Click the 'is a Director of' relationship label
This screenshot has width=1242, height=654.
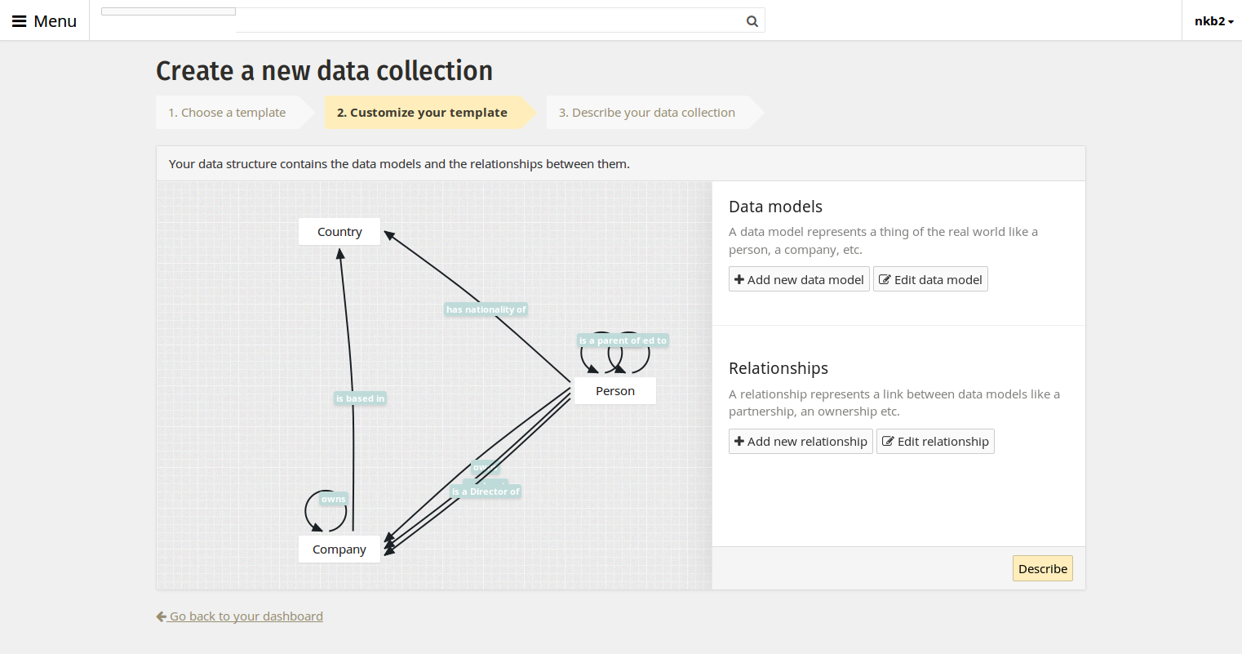[486, 491]
